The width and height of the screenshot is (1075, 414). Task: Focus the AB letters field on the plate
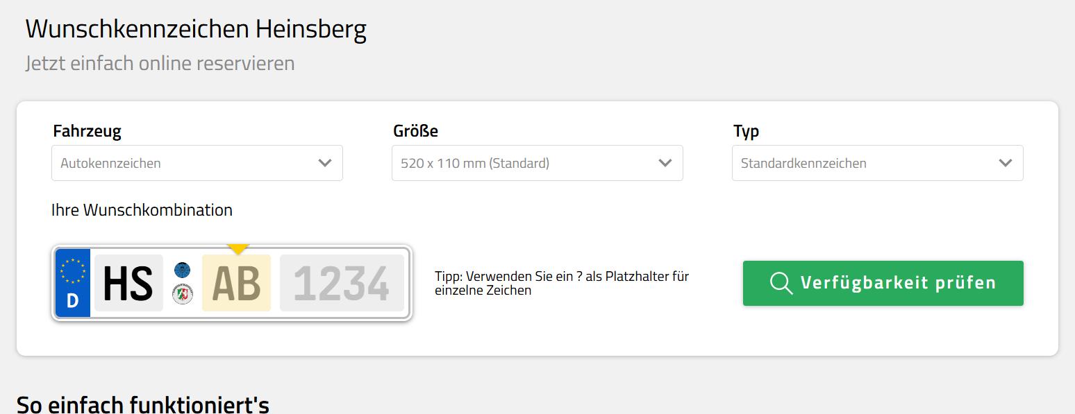(x=236, y=283)
